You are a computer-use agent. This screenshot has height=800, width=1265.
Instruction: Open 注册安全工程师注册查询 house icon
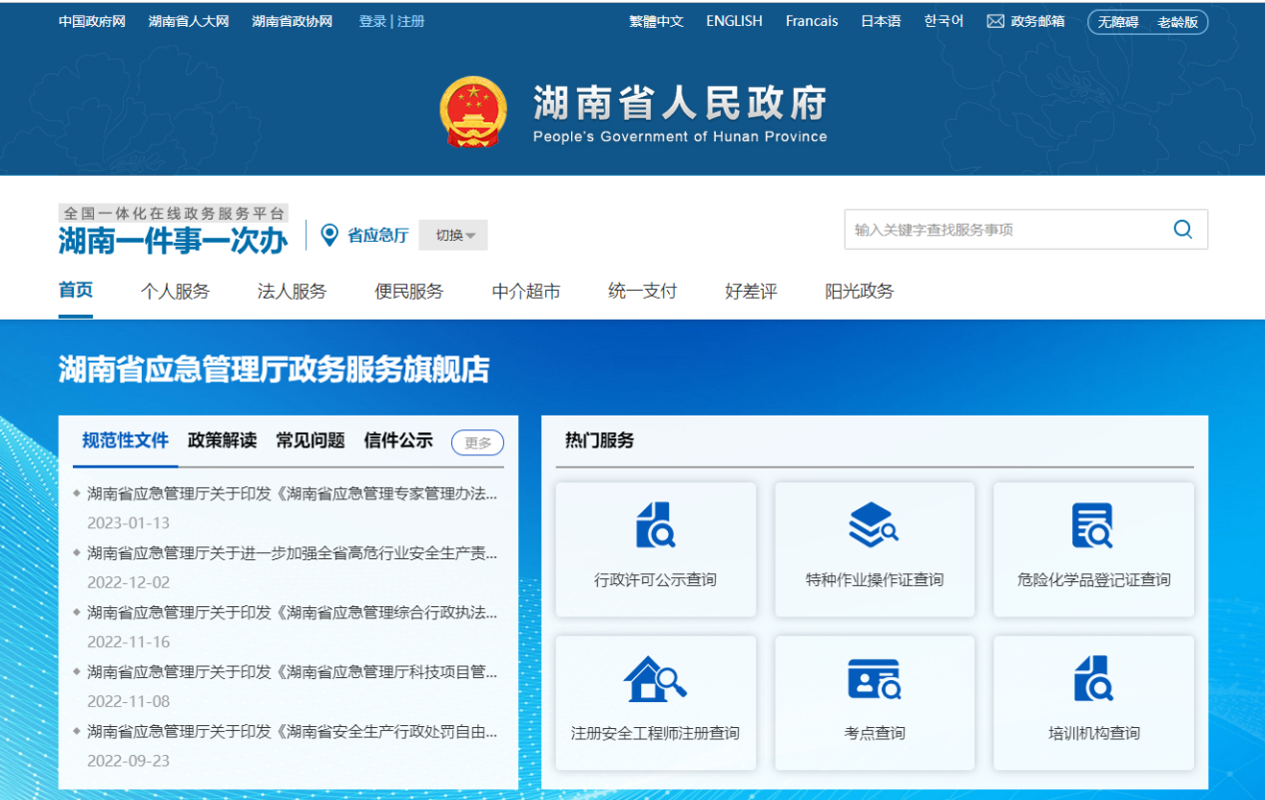(x=655, y=679)
